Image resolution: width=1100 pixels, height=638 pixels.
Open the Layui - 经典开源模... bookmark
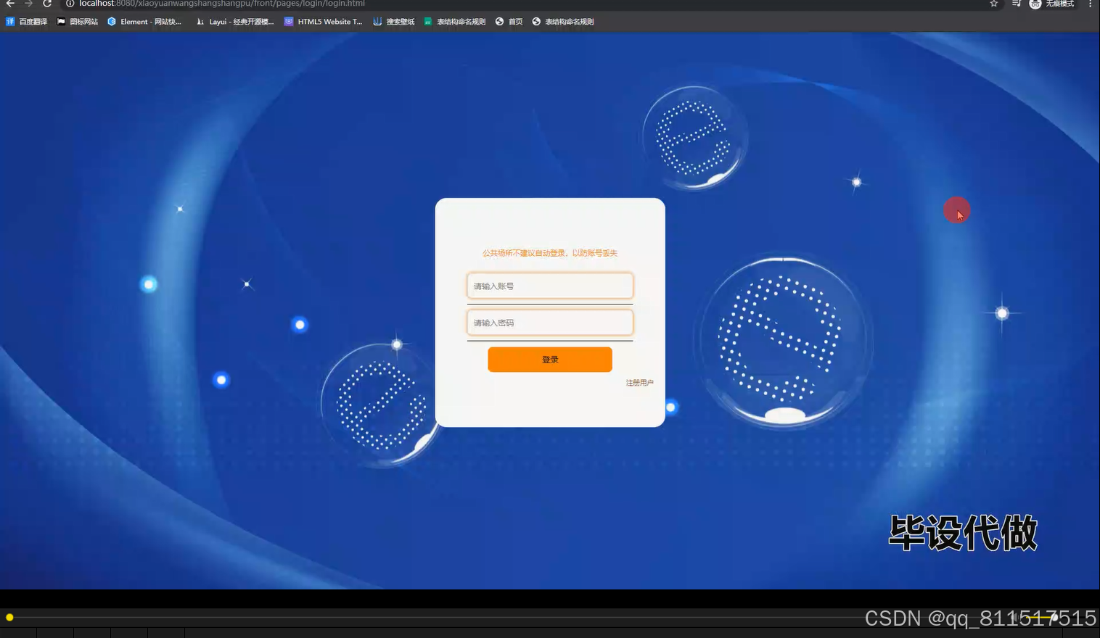coord(235,22)
